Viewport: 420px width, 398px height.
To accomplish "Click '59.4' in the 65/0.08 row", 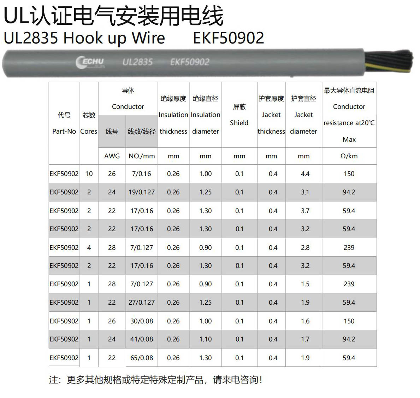I will tap(349, 358).
